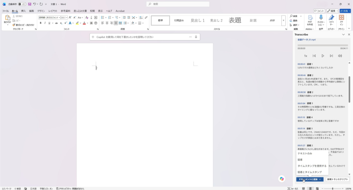Click the Replace (置換) icon in Editing group
353x190 pixels.
pos(291,20)
